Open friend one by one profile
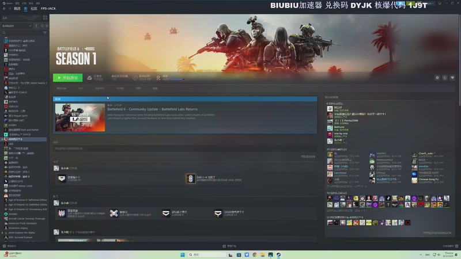 pos(341,134)
